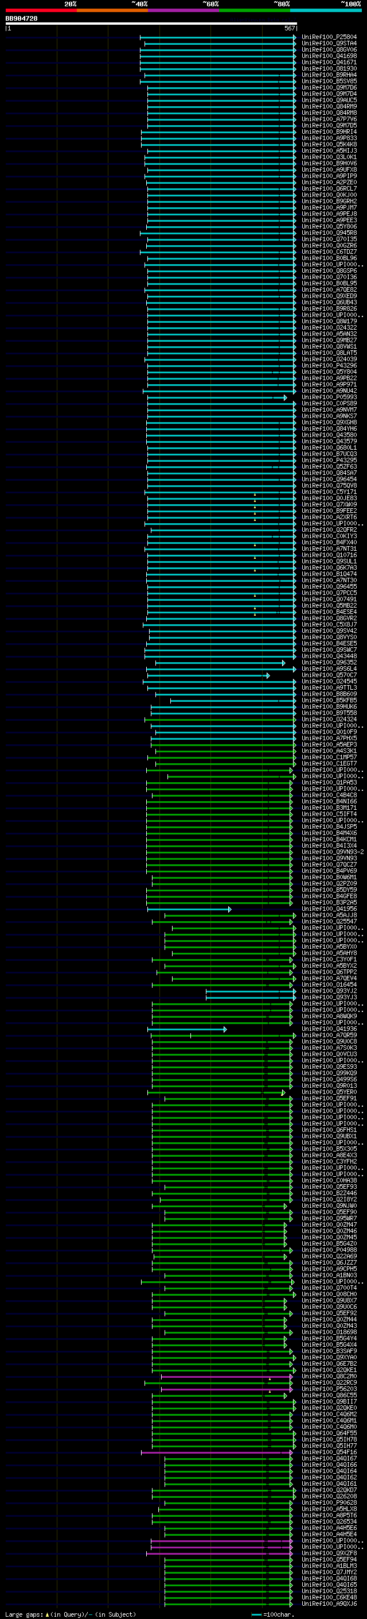Select hit label UniRef100_Q7QCZ7
The width and height of the screenshot is (367, 1619).
tap(329, 864)
